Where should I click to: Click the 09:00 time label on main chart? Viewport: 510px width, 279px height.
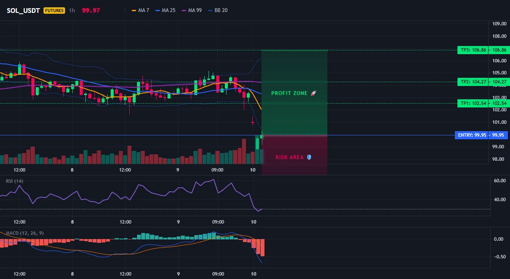(x=217, y=170)
